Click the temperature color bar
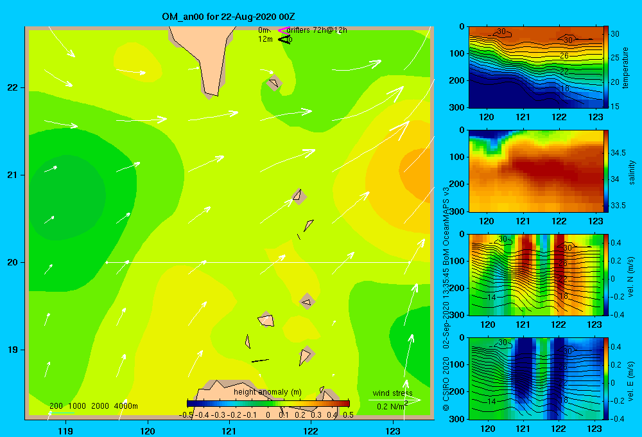The width and height of the screenshot is (642, 437). pos(605,67)
